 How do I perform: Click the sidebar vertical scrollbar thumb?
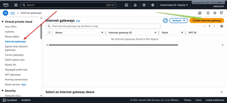pos(41,31)
